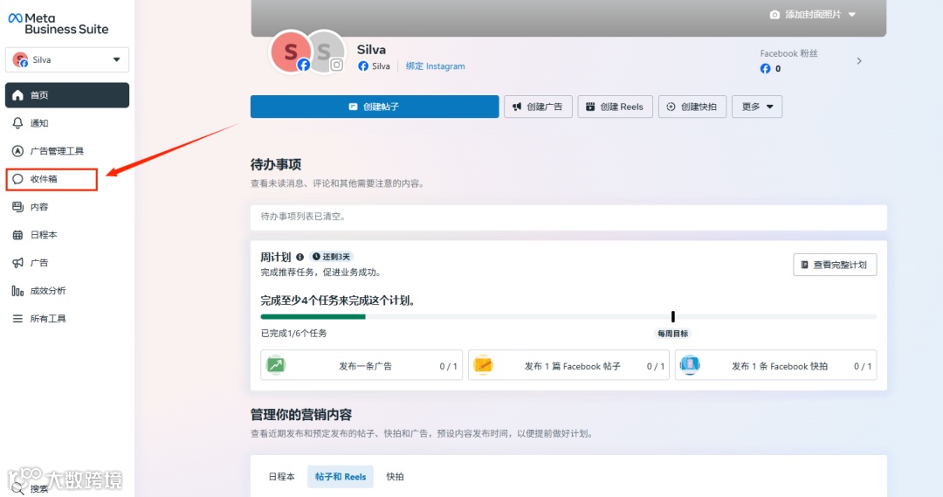Click the 广告 megaphone icon in sidebar
Screen dimensions: 943x497
(x=18, y=262)
